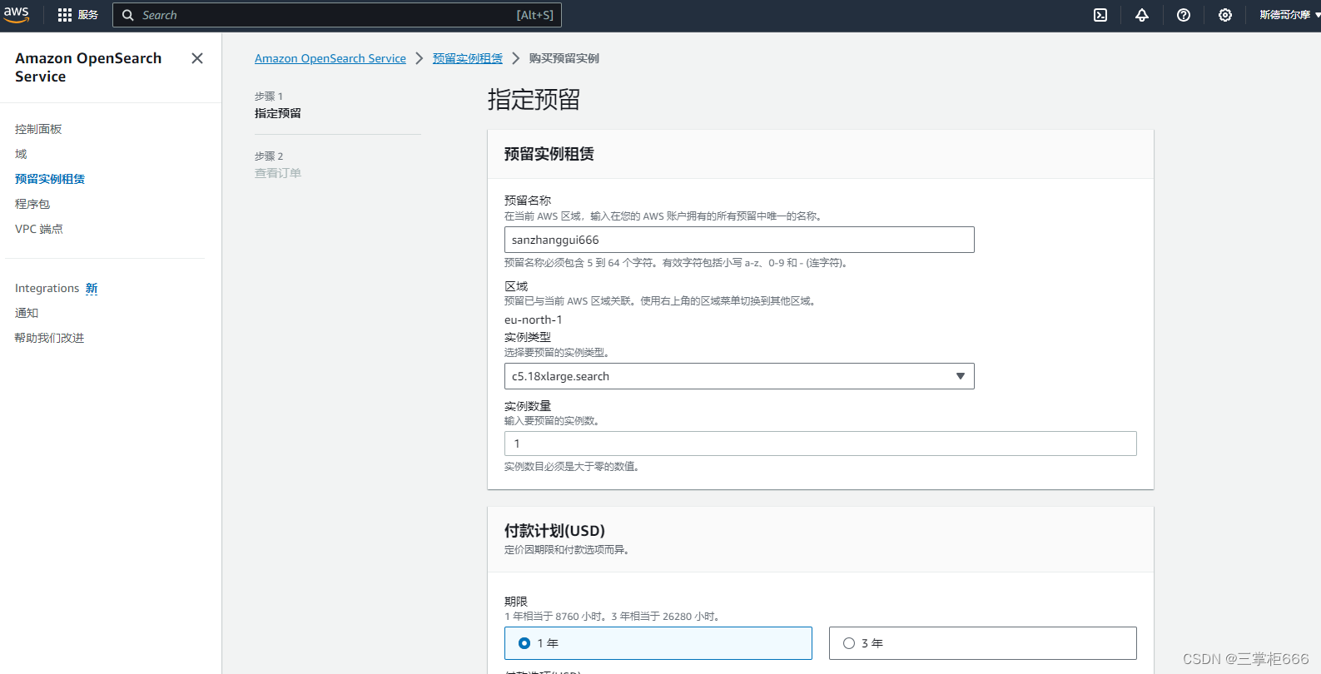
Task: Open the CloudShell terminal icon
Action: [x=1100, y=15]
